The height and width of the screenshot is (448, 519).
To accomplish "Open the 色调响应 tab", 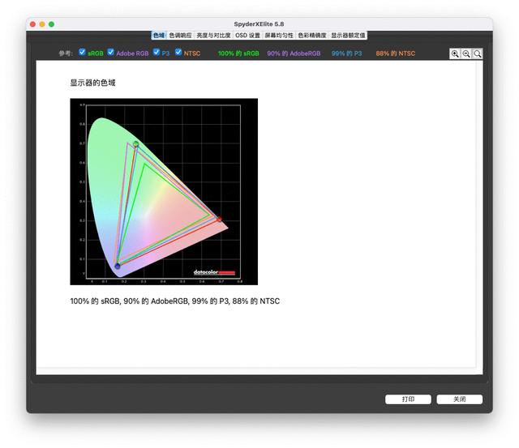I will pyautogui.click(x=180, y=36).
